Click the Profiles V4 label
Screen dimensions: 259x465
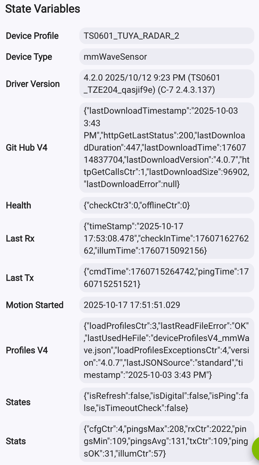(27, 350)
